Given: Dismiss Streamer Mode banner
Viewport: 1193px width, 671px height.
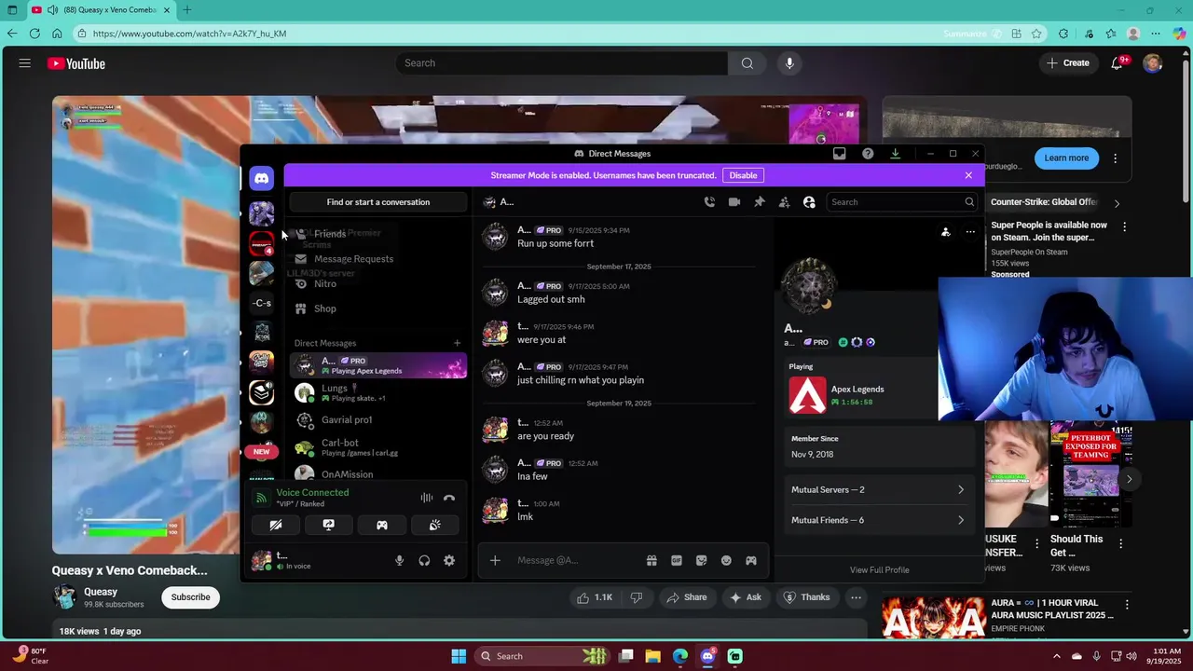Looking at the screenshot, I should (968, 175).
